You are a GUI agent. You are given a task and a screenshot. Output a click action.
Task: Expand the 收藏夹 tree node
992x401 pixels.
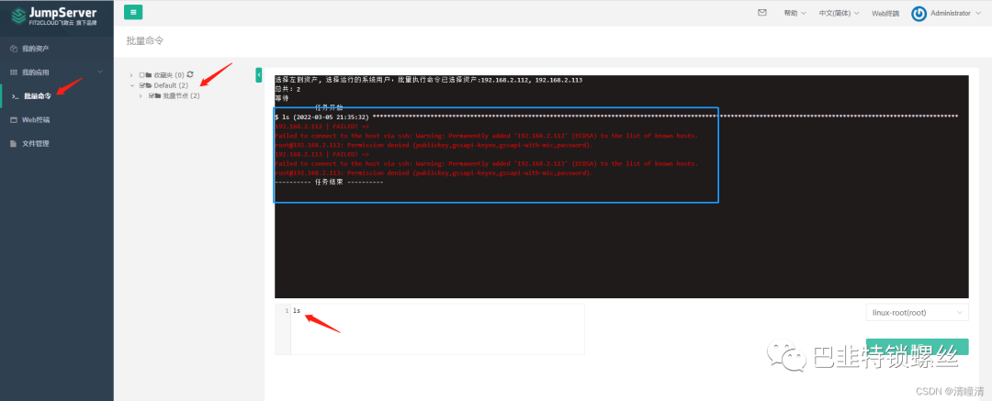point(131,74)
